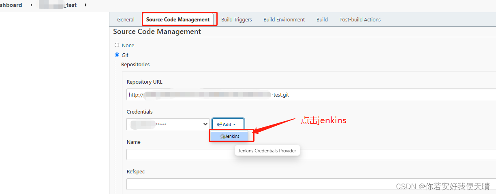Click the key icon on Add button
Screen dimensions: 496x194
(x=219, y=124)
